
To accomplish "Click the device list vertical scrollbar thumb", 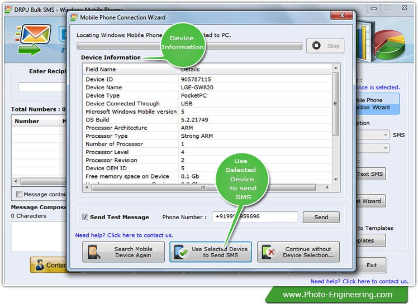I will coord(336,104).
